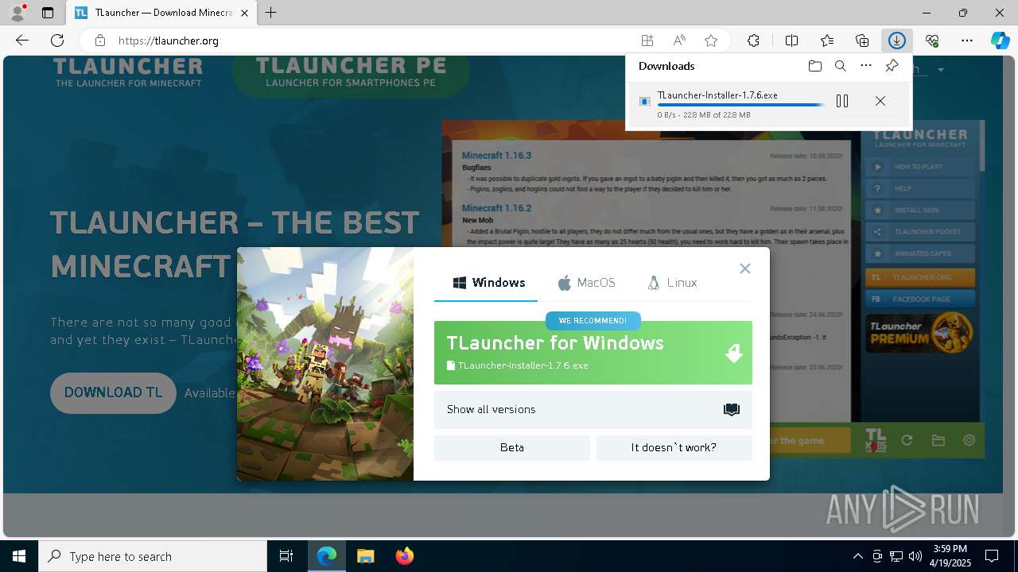Viewport: 1018px width, 572px height.
Task: Launch Firefox from the taskbar
Action: click(404, 556)
